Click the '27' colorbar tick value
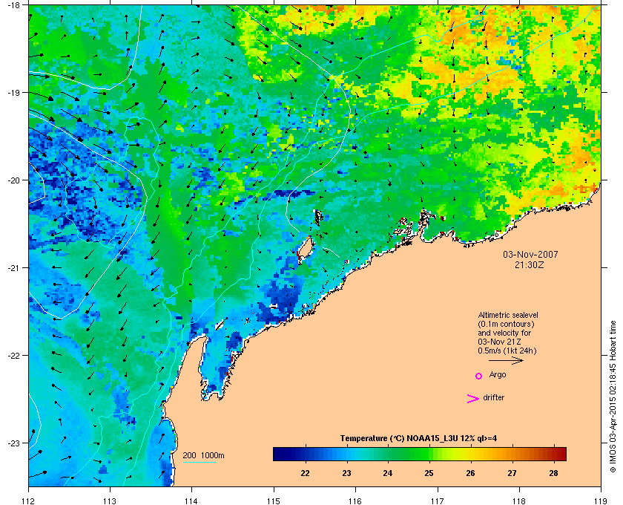Screen dimensions: 623x505 [x=512, y=473]
